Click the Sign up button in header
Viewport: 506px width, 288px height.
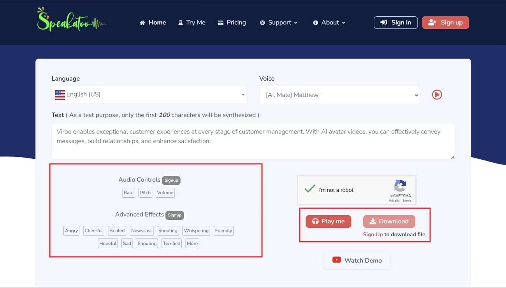tap(445, 23)
